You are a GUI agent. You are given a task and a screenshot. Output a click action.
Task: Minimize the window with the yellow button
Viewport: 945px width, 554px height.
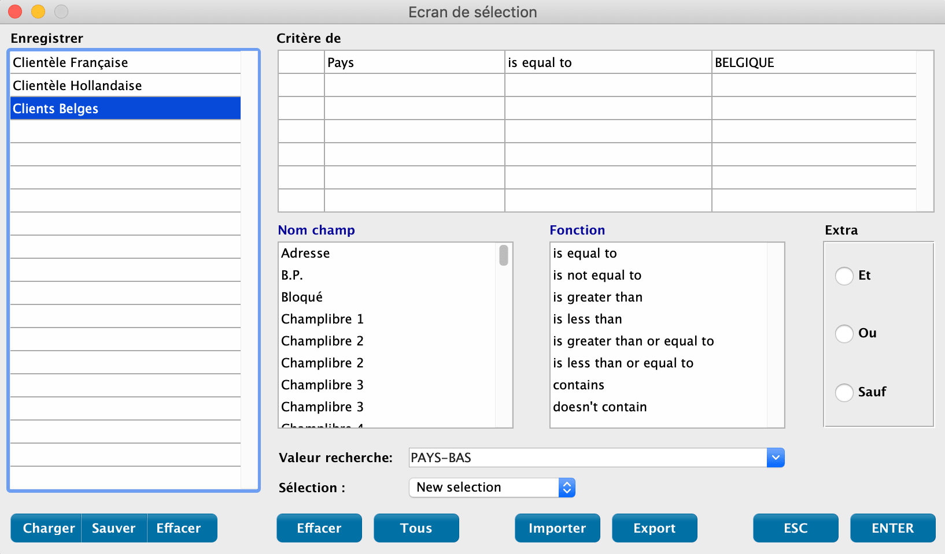pyautogui.click(x=38, y=12)
